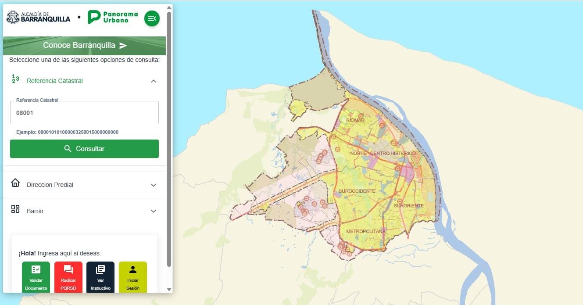
Task: Click the Direccion Predial house icon
Action: click(15, 183)
